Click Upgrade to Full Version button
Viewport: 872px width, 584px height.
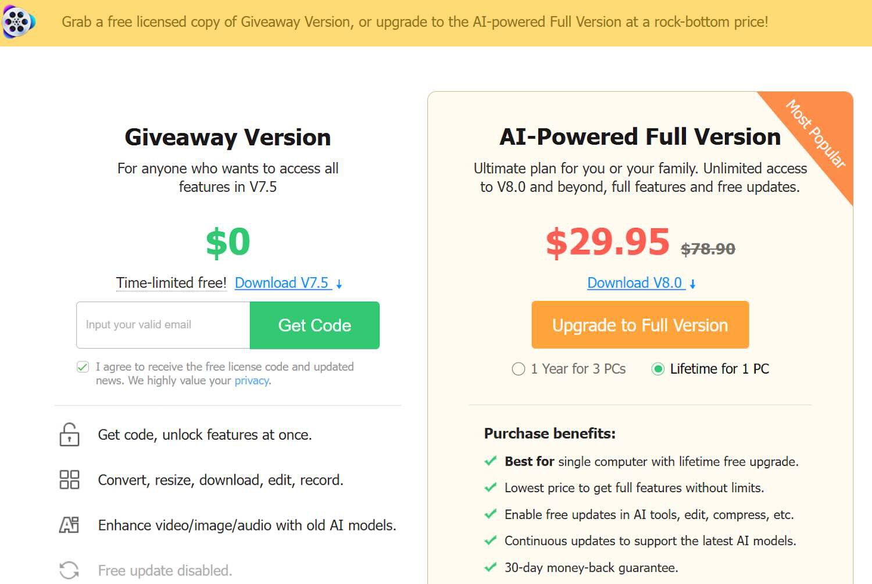click(x=640, y=325)
